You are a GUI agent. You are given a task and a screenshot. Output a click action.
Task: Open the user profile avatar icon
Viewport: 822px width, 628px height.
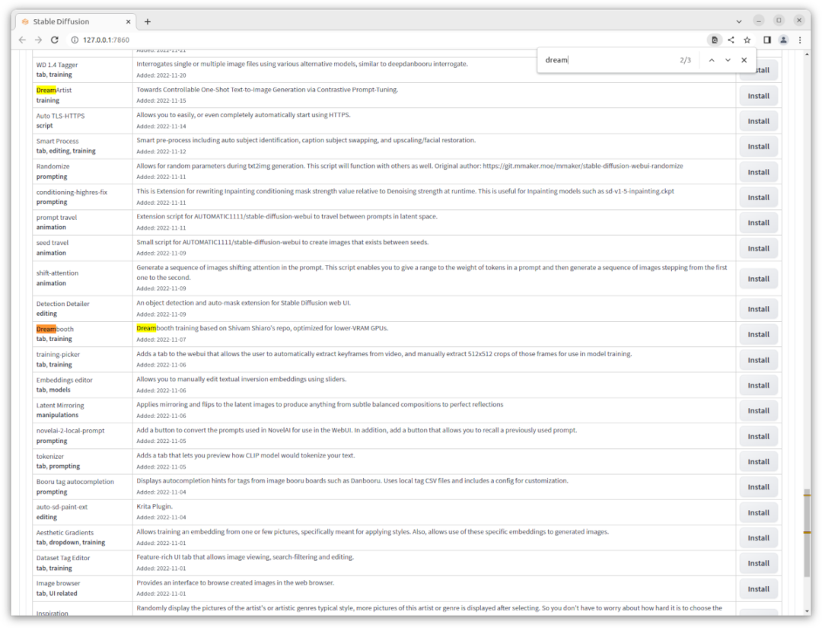(x=783, y=40)
